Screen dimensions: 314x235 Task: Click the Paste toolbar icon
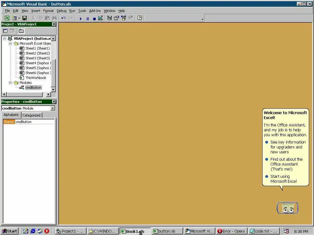point(48,18)
